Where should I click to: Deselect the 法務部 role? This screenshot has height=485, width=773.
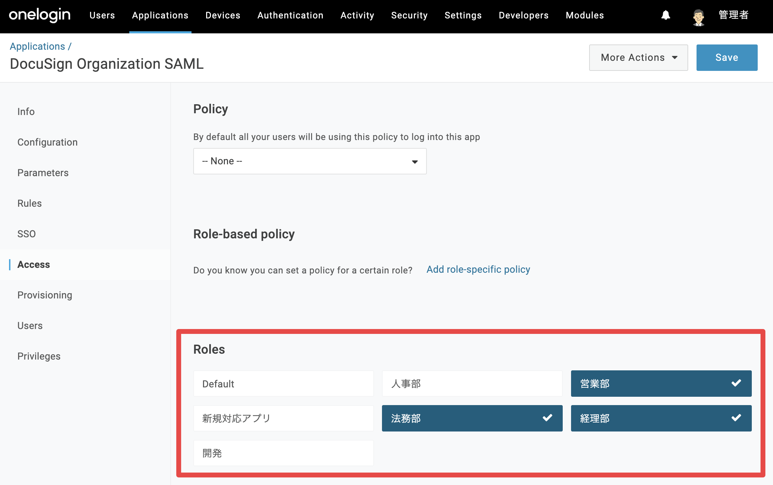click(472, 418)
